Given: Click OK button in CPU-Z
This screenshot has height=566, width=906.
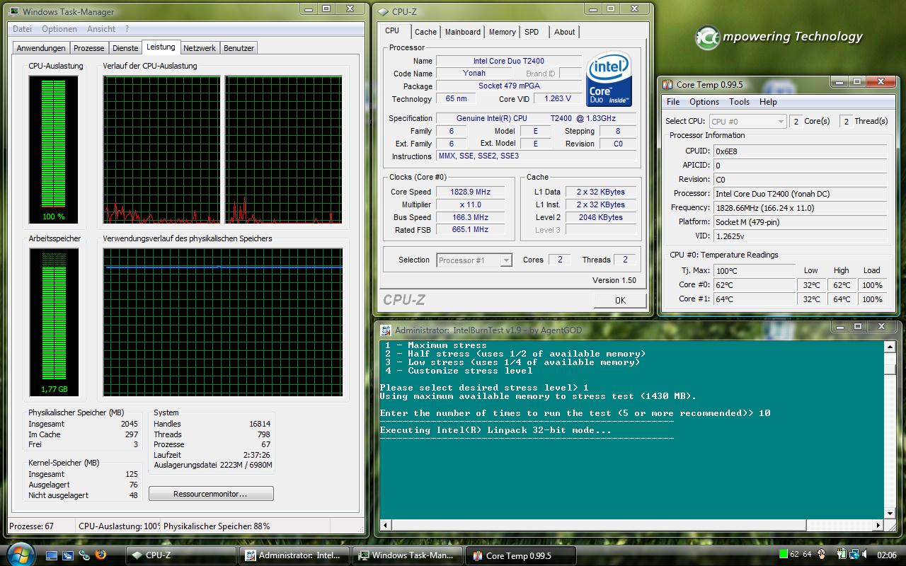Looking at the screenshot, I should coord(620,300).
